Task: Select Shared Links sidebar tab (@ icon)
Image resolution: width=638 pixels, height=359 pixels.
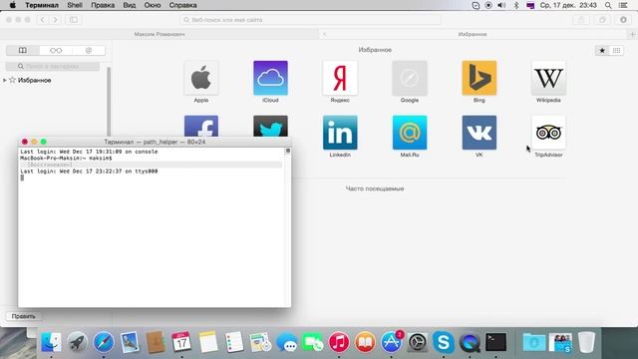Action: click(89, 51)
